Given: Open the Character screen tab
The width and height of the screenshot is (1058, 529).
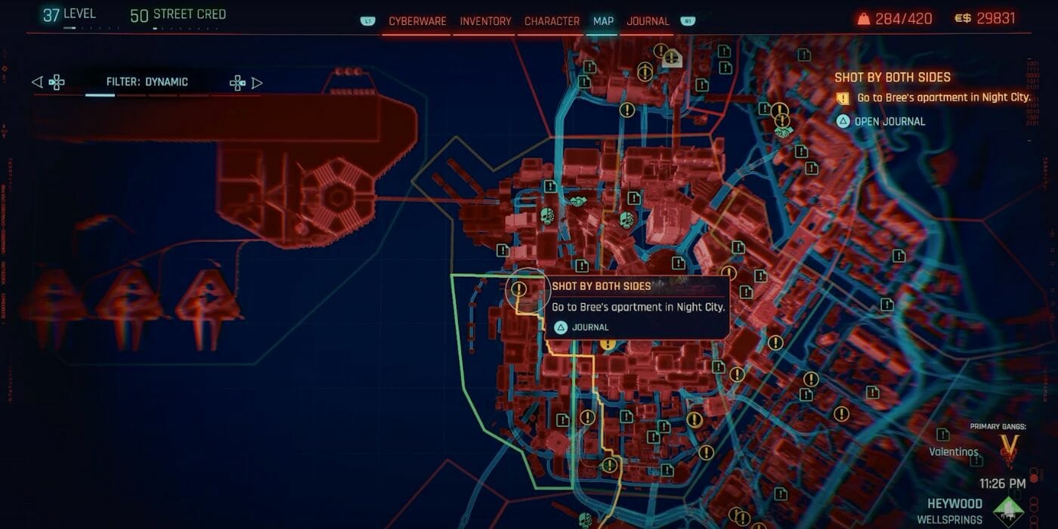Looking at the screenshot, I should 552,21.
